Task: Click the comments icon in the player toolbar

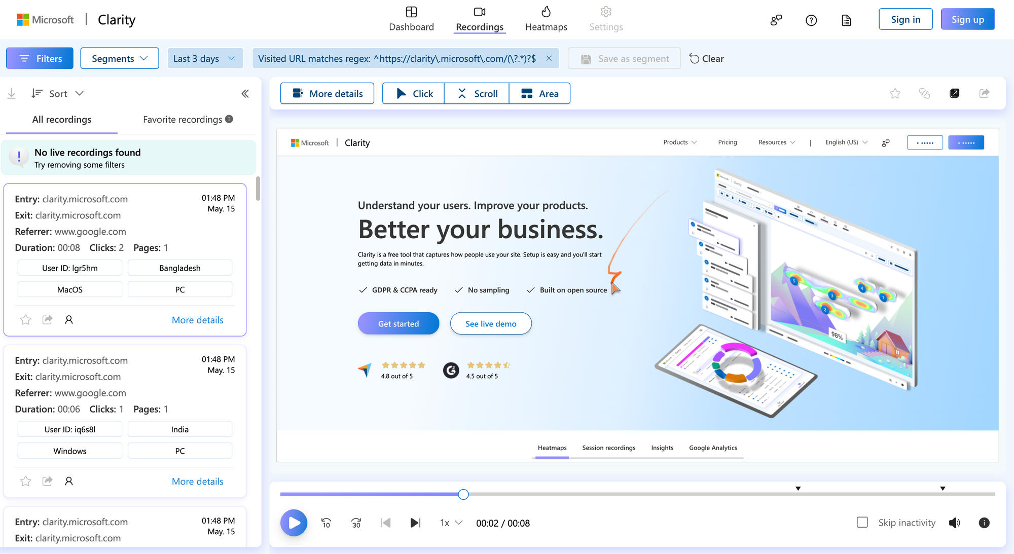Action: (x=924, y=93)
